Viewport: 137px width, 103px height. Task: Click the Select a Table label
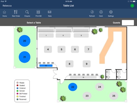point(34,23)
